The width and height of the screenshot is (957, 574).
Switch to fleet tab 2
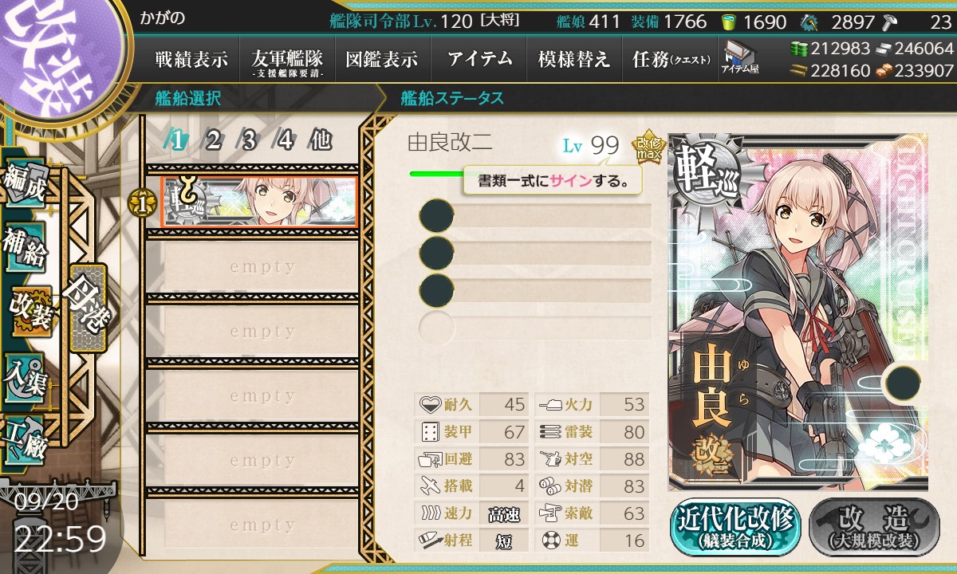[x=213, y=140]
